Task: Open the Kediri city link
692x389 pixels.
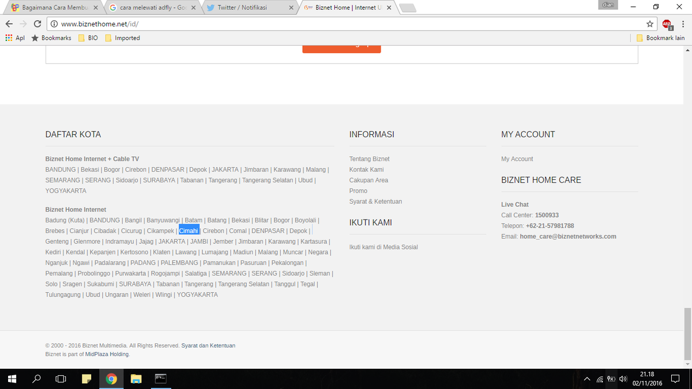Action: [53, 252]
